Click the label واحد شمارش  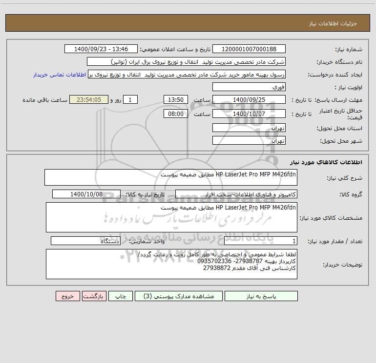147,242
